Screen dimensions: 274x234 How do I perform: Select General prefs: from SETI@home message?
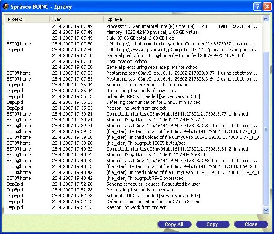coord(133,55)
